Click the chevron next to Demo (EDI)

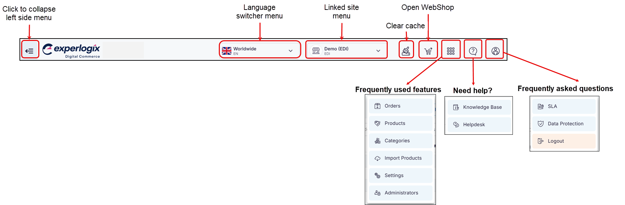[x=378, y=51]
